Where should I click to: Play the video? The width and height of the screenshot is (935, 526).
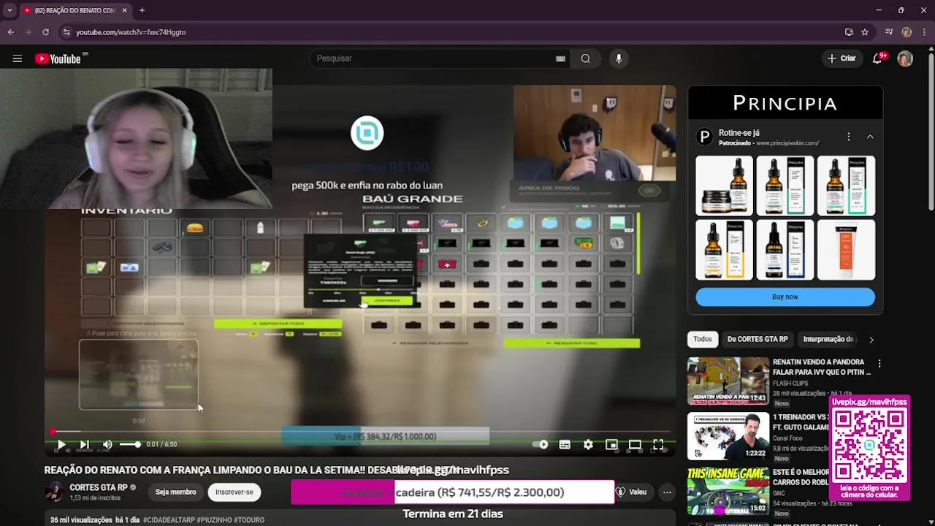tap(61, 444)
